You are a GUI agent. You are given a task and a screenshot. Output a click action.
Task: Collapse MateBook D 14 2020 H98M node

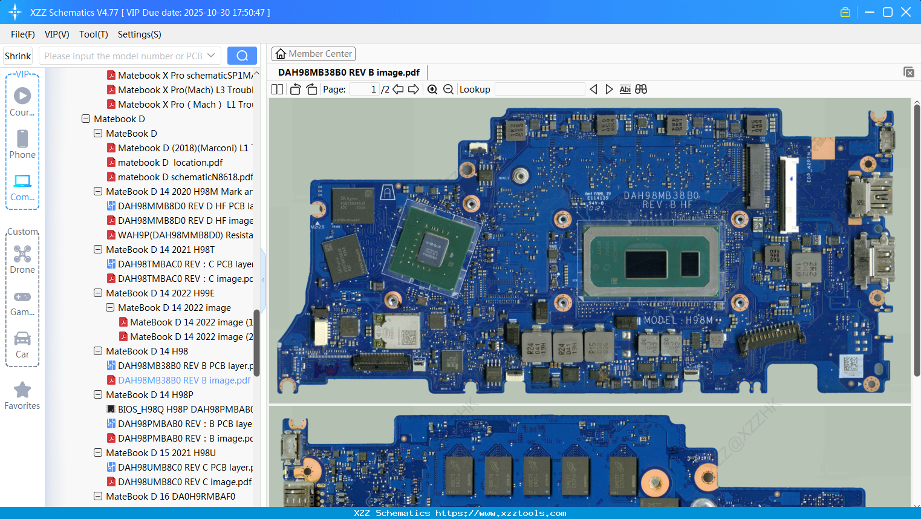[x=98, y=192]
